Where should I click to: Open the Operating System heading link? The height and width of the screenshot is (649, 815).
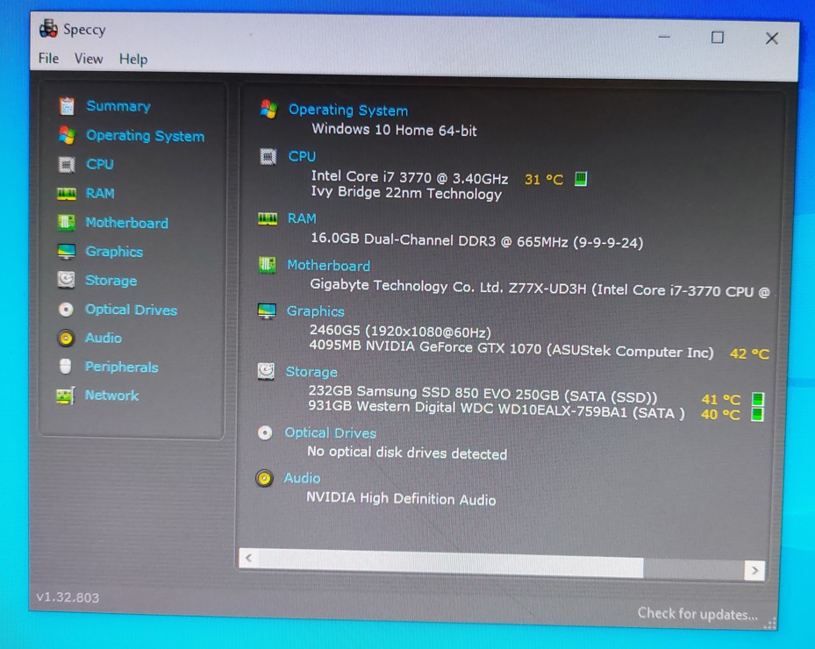click(347, 111)
